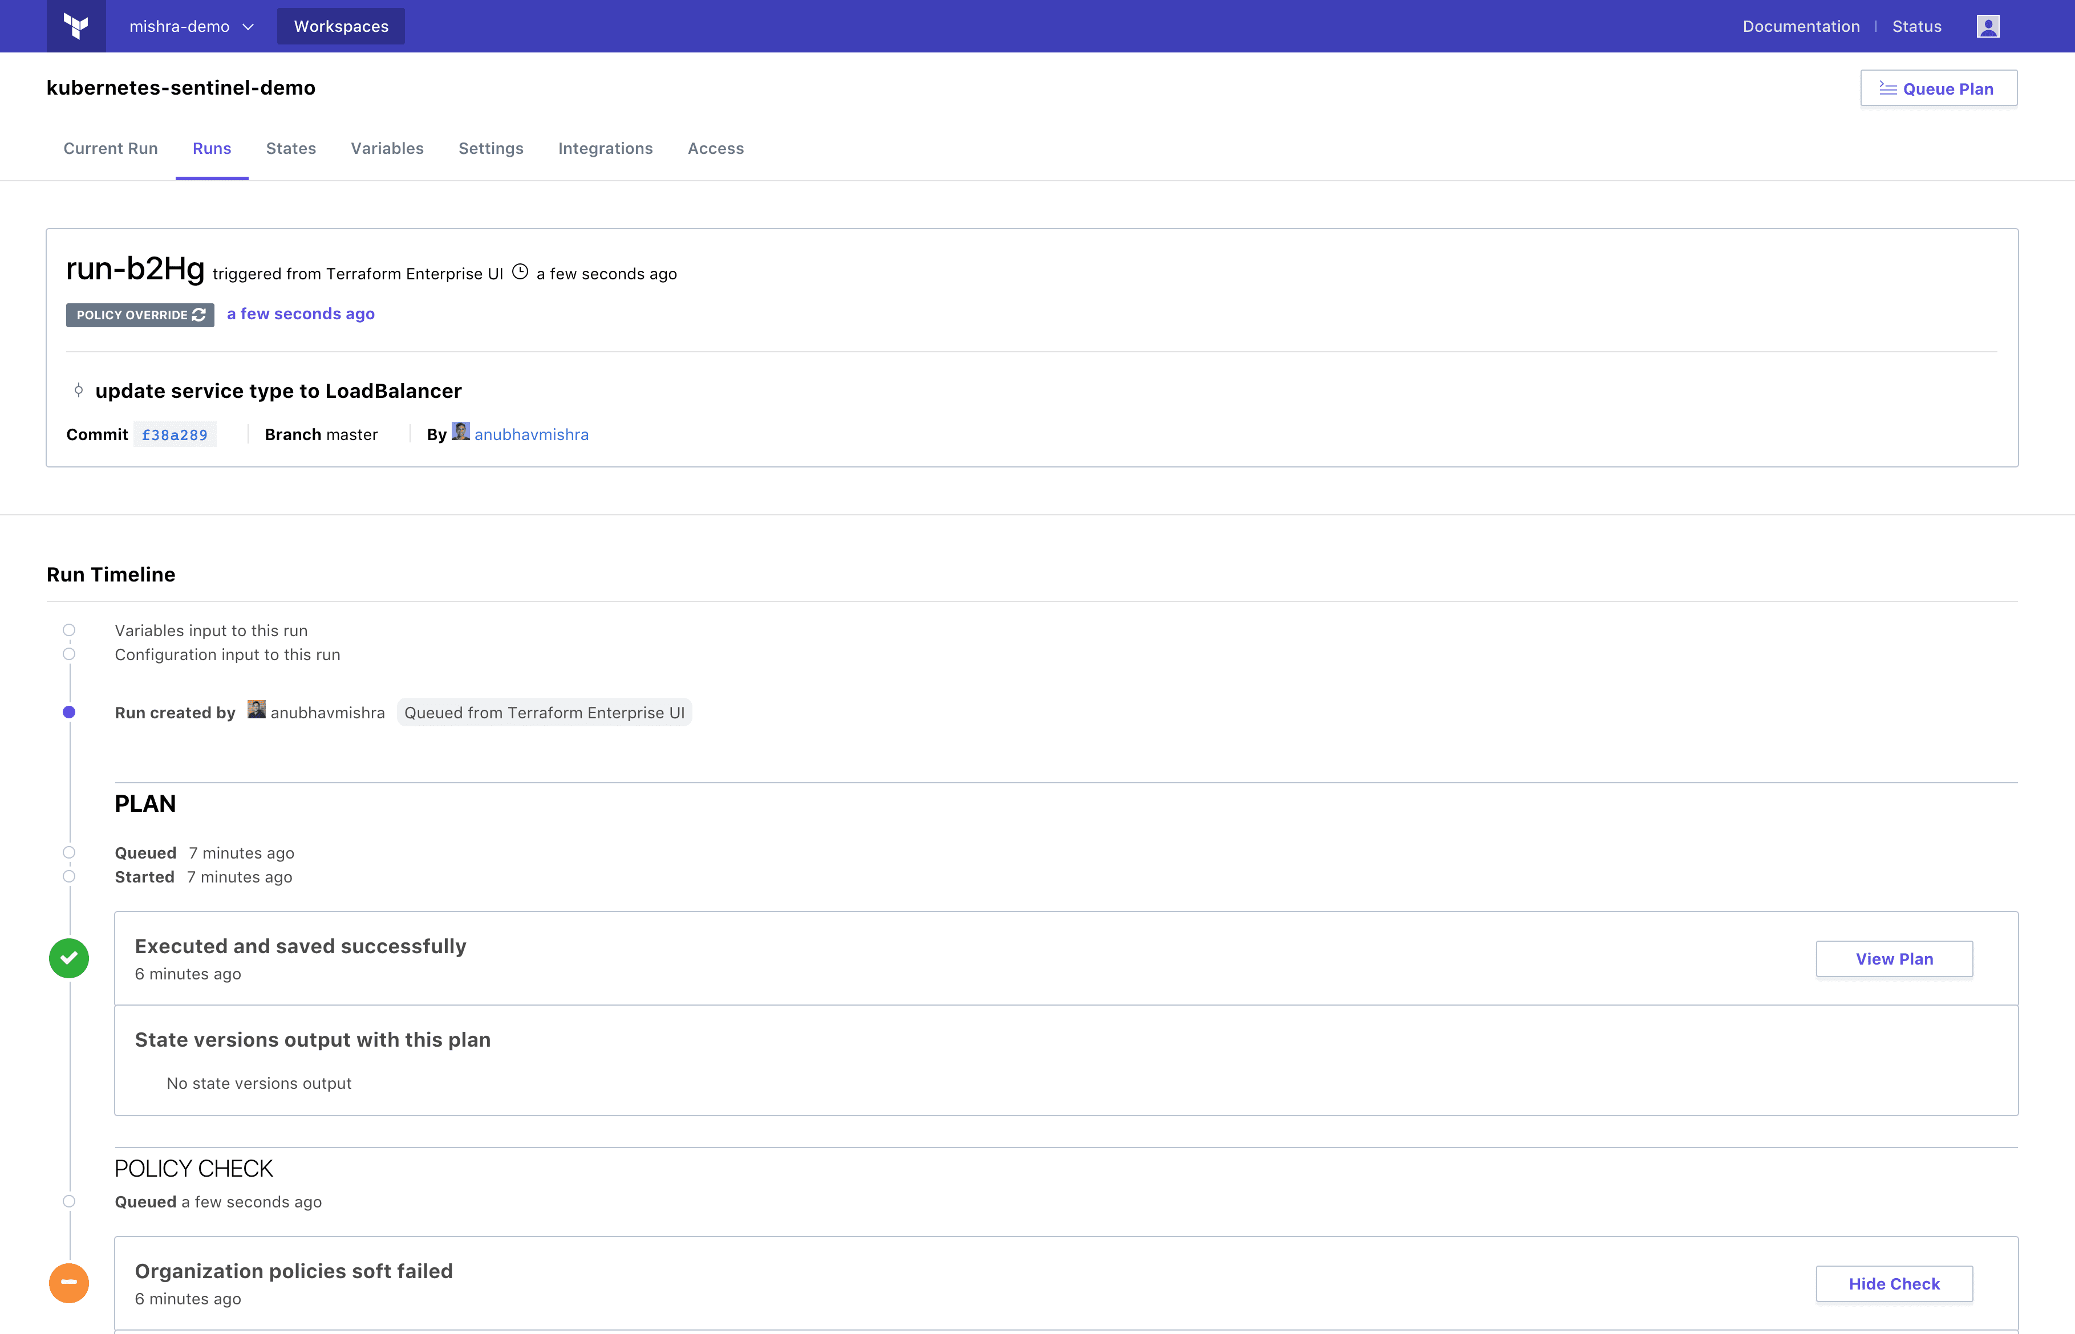Click the Terraform logo icon
The width and height of the screenshot is (2075, 1334).
click(76, 26)
